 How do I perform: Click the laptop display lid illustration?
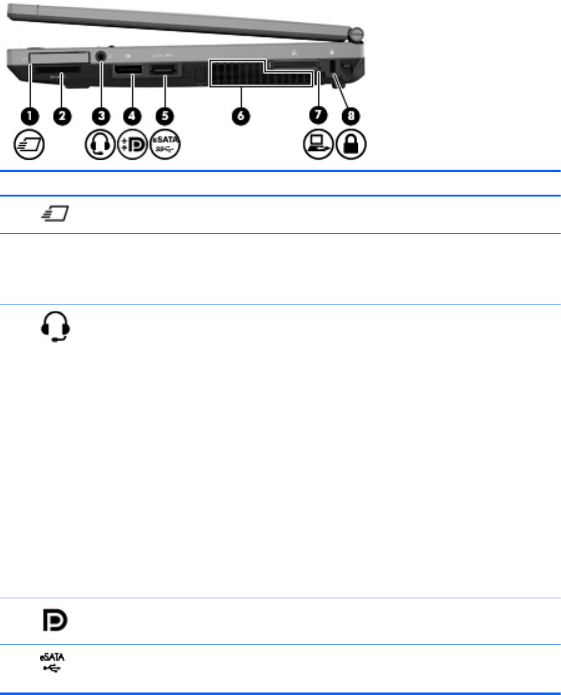tap(185, 22)
